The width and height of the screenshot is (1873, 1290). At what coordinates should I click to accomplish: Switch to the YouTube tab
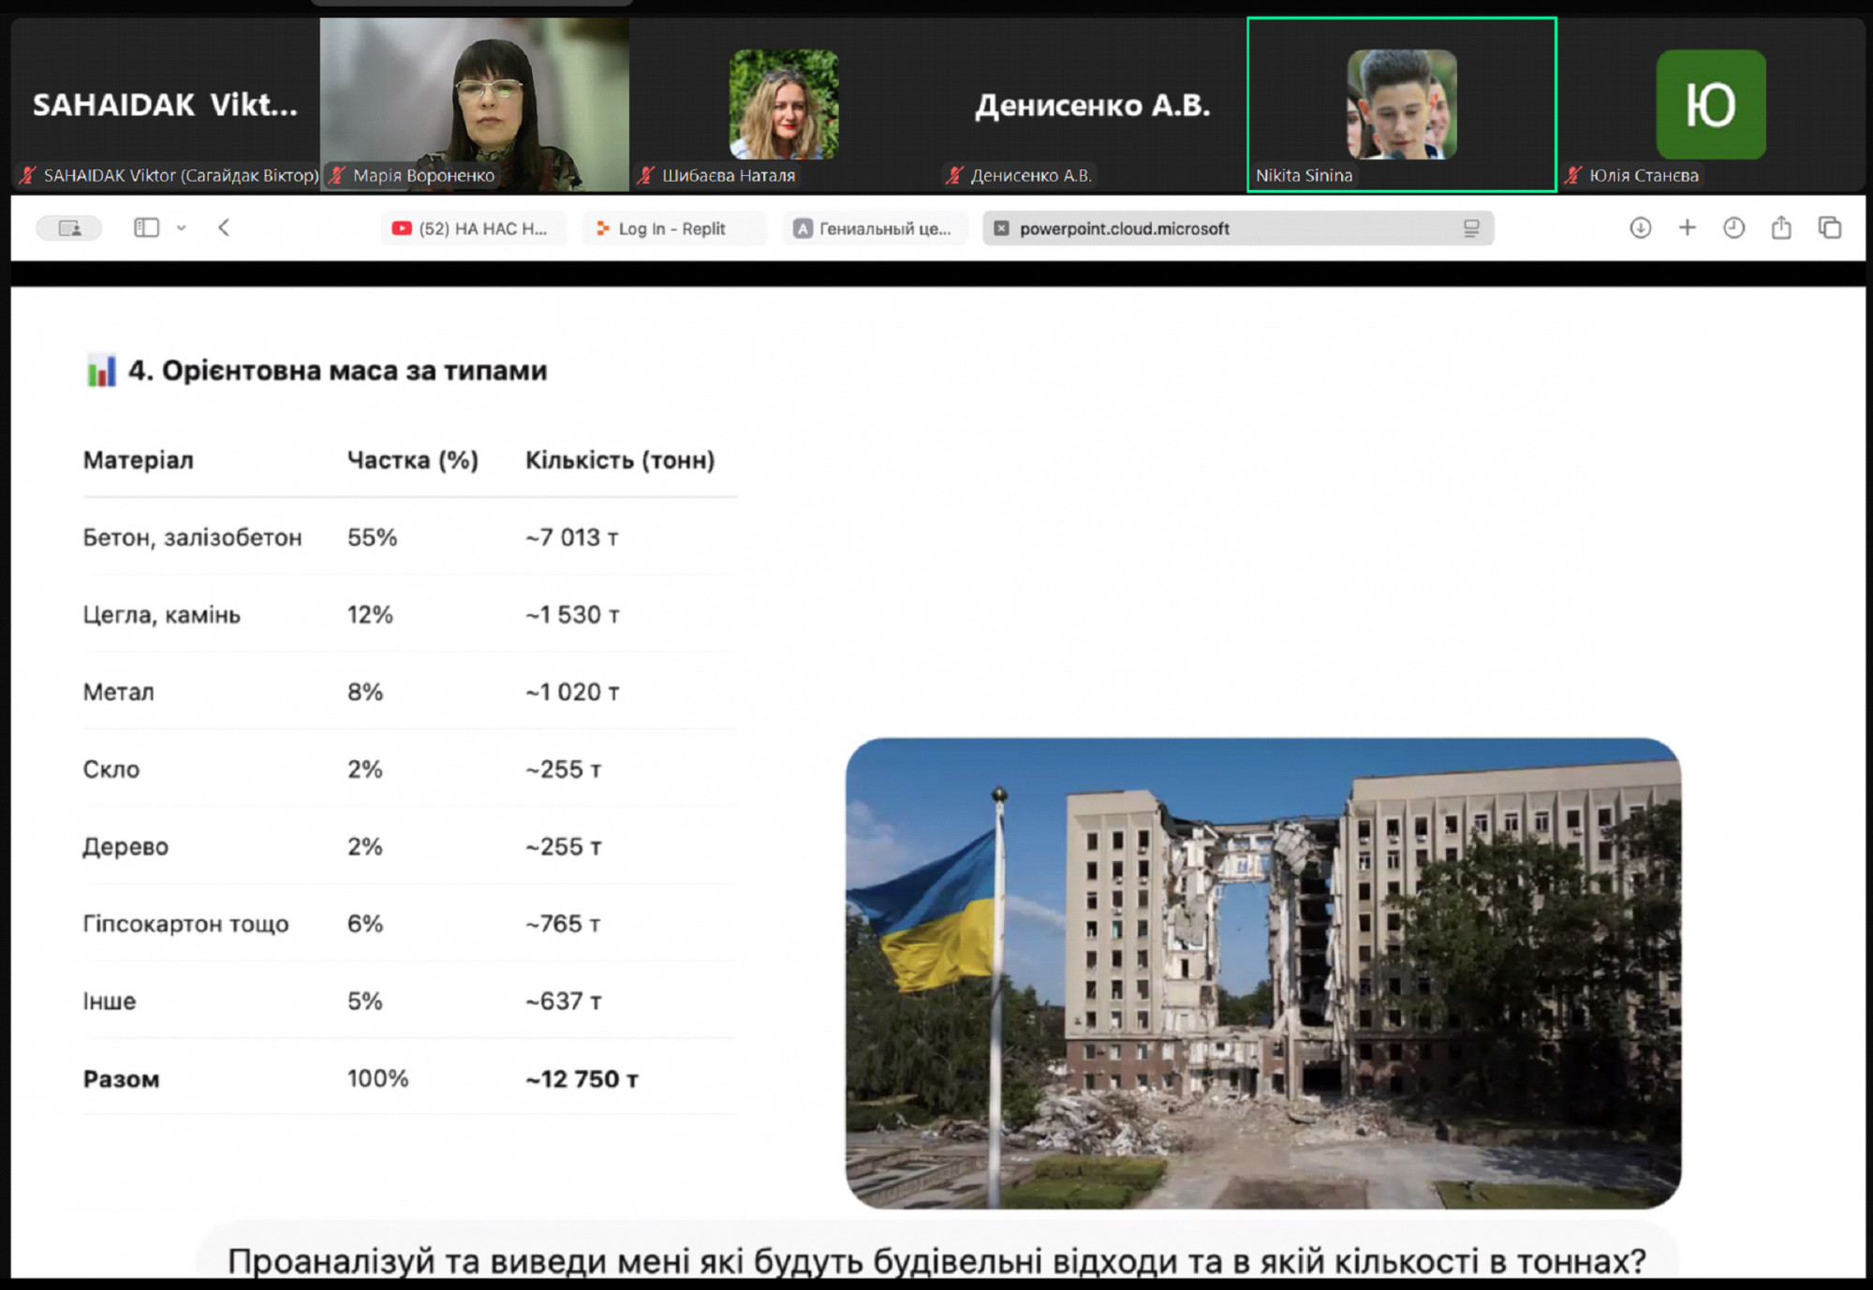pyautogui.click(x=473, y=228)
